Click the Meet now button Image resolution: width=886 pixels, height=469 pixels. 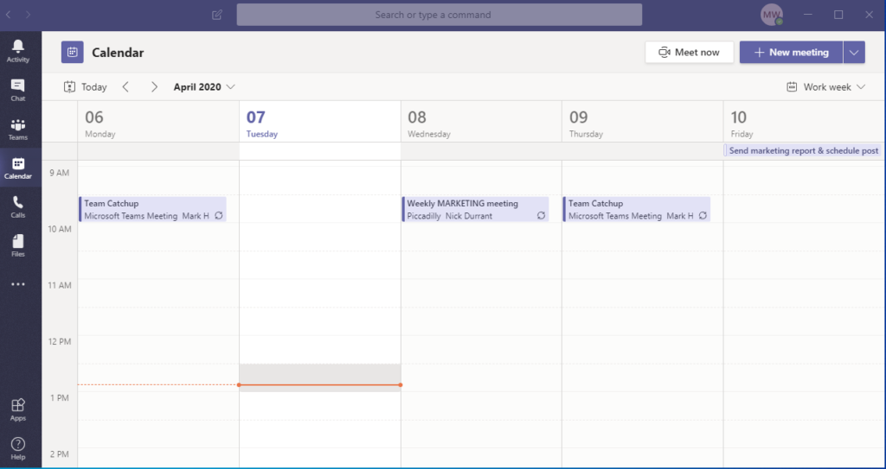pos(689,52)
